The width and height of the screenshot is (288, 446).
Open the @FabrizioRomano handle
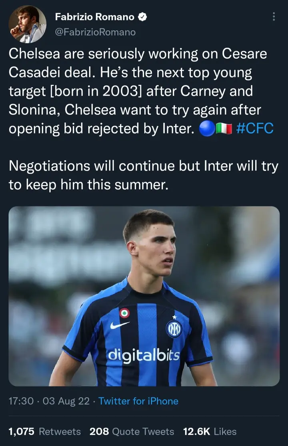[x=95, y=32]
